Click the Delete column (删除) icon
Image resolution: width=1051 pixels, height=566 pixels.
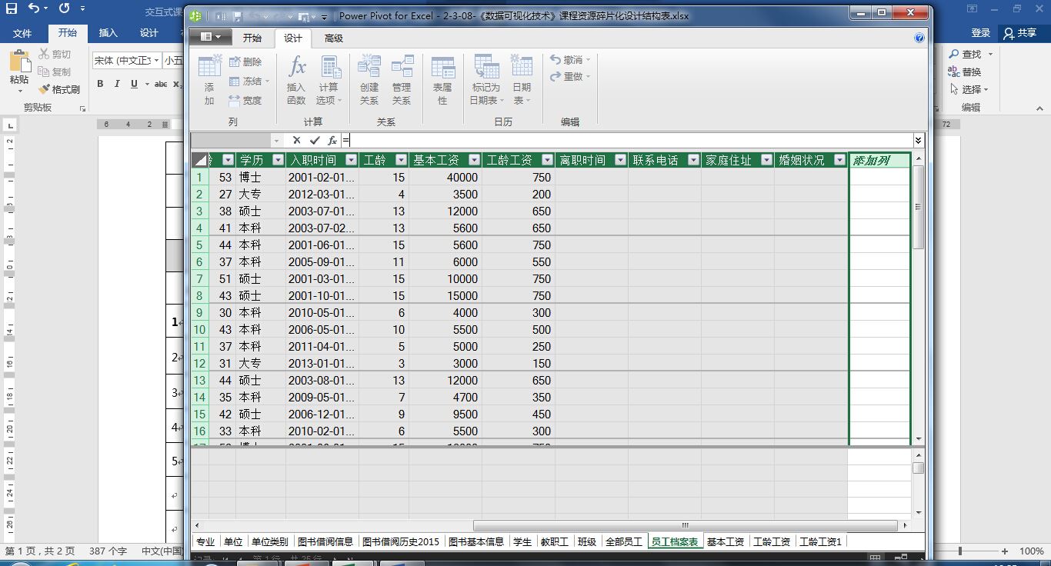pyautogui.click(x=245, y=62)
